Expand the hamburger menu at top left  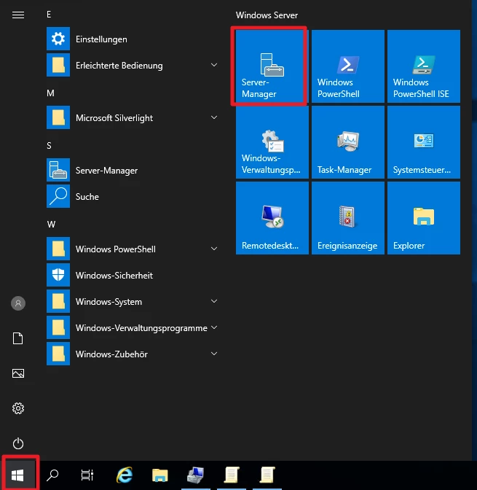pos(19,15)
